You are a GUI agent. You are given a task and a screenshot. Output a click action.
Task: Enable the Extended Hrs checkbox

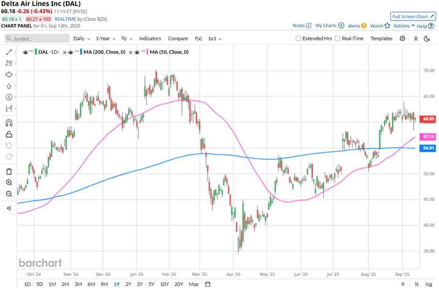click(298, 39)
